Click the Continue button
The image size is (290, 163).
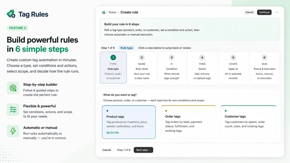[x=264, y=12]
